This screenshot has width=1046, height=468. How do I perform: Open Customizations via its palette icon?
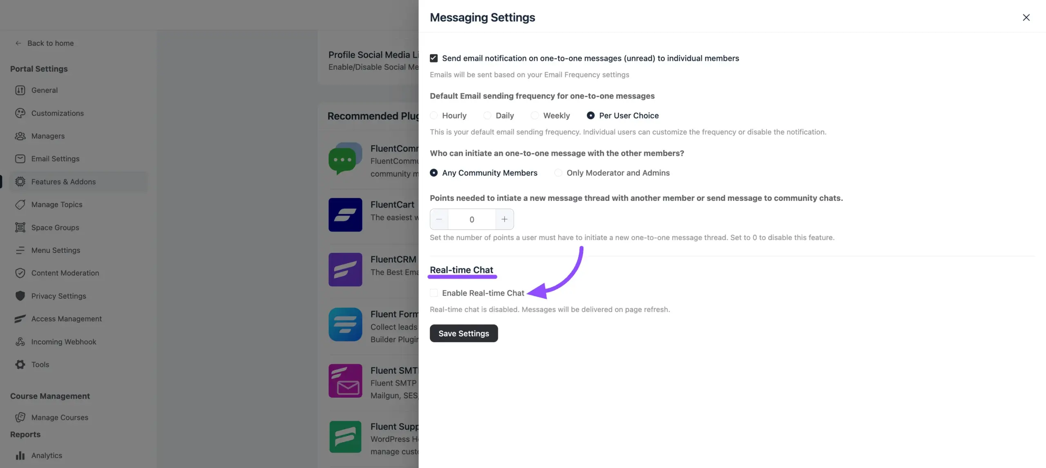[x=20, y=113]
